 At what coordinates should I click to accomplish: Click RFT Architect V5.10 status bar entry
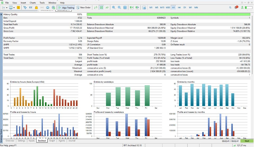[133, 145]
